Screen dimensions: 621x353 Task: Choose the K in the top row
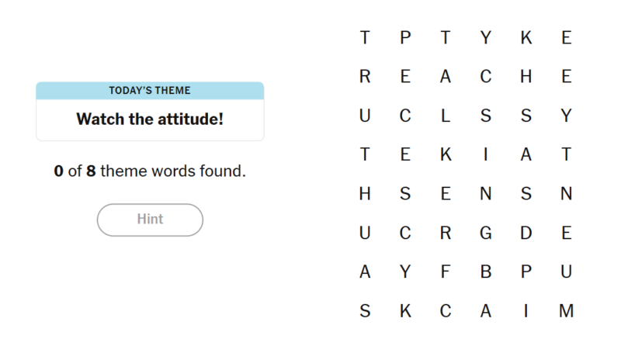(x=526, y=37)
